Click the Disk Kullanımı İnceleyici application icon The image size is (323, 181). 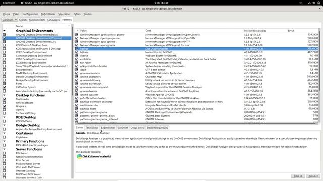coord(79,156)
